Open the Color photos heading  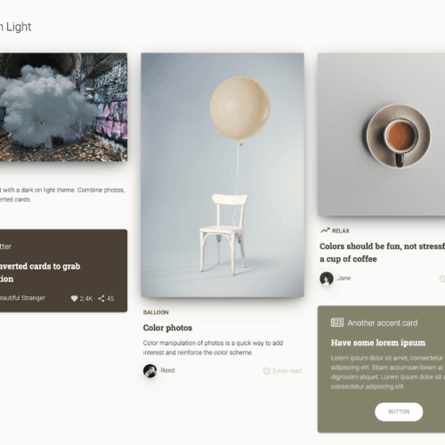tap(167, 328)
